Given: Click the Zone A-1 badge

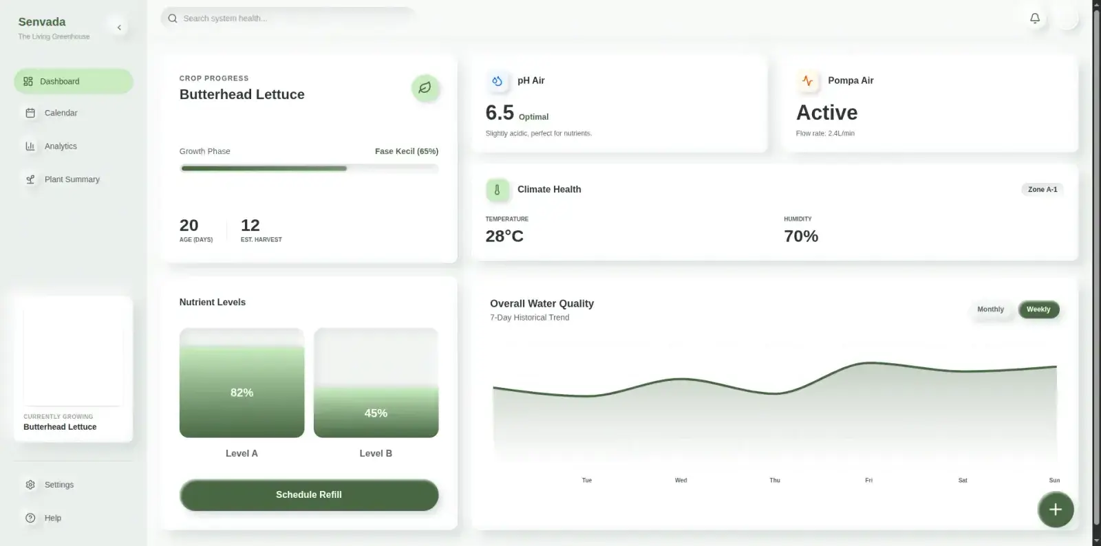Looking at the screenshot, I should (1043, 190).
